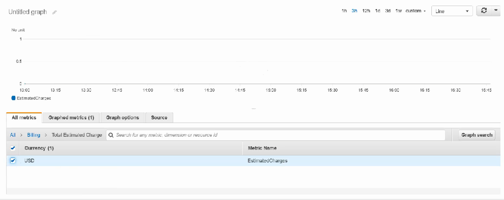Toggle the select-all checkbox in header

[13, 148]
